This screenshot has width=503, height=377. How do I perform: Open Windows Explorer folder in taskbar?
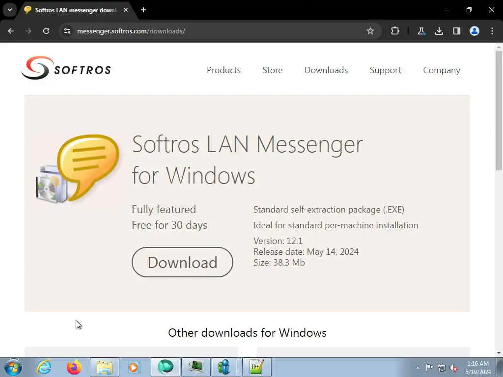tap(105, 367)
